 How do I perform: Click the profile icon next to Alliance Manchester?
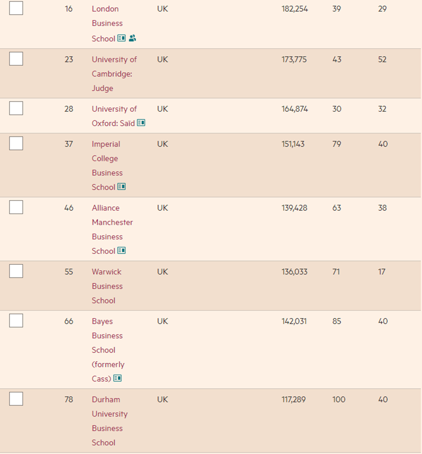[x=121, y=251]
